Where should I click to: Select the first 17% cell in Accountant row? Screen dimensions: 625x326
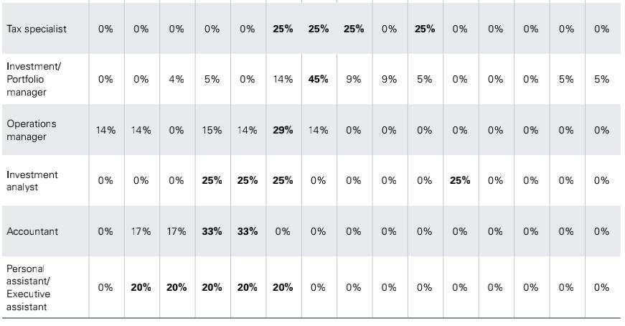[x=141, y=231]
